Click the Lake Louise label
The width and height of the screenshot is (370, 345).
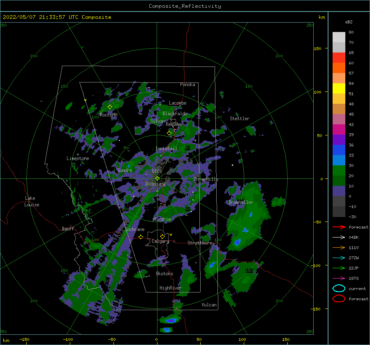point(32,201)
